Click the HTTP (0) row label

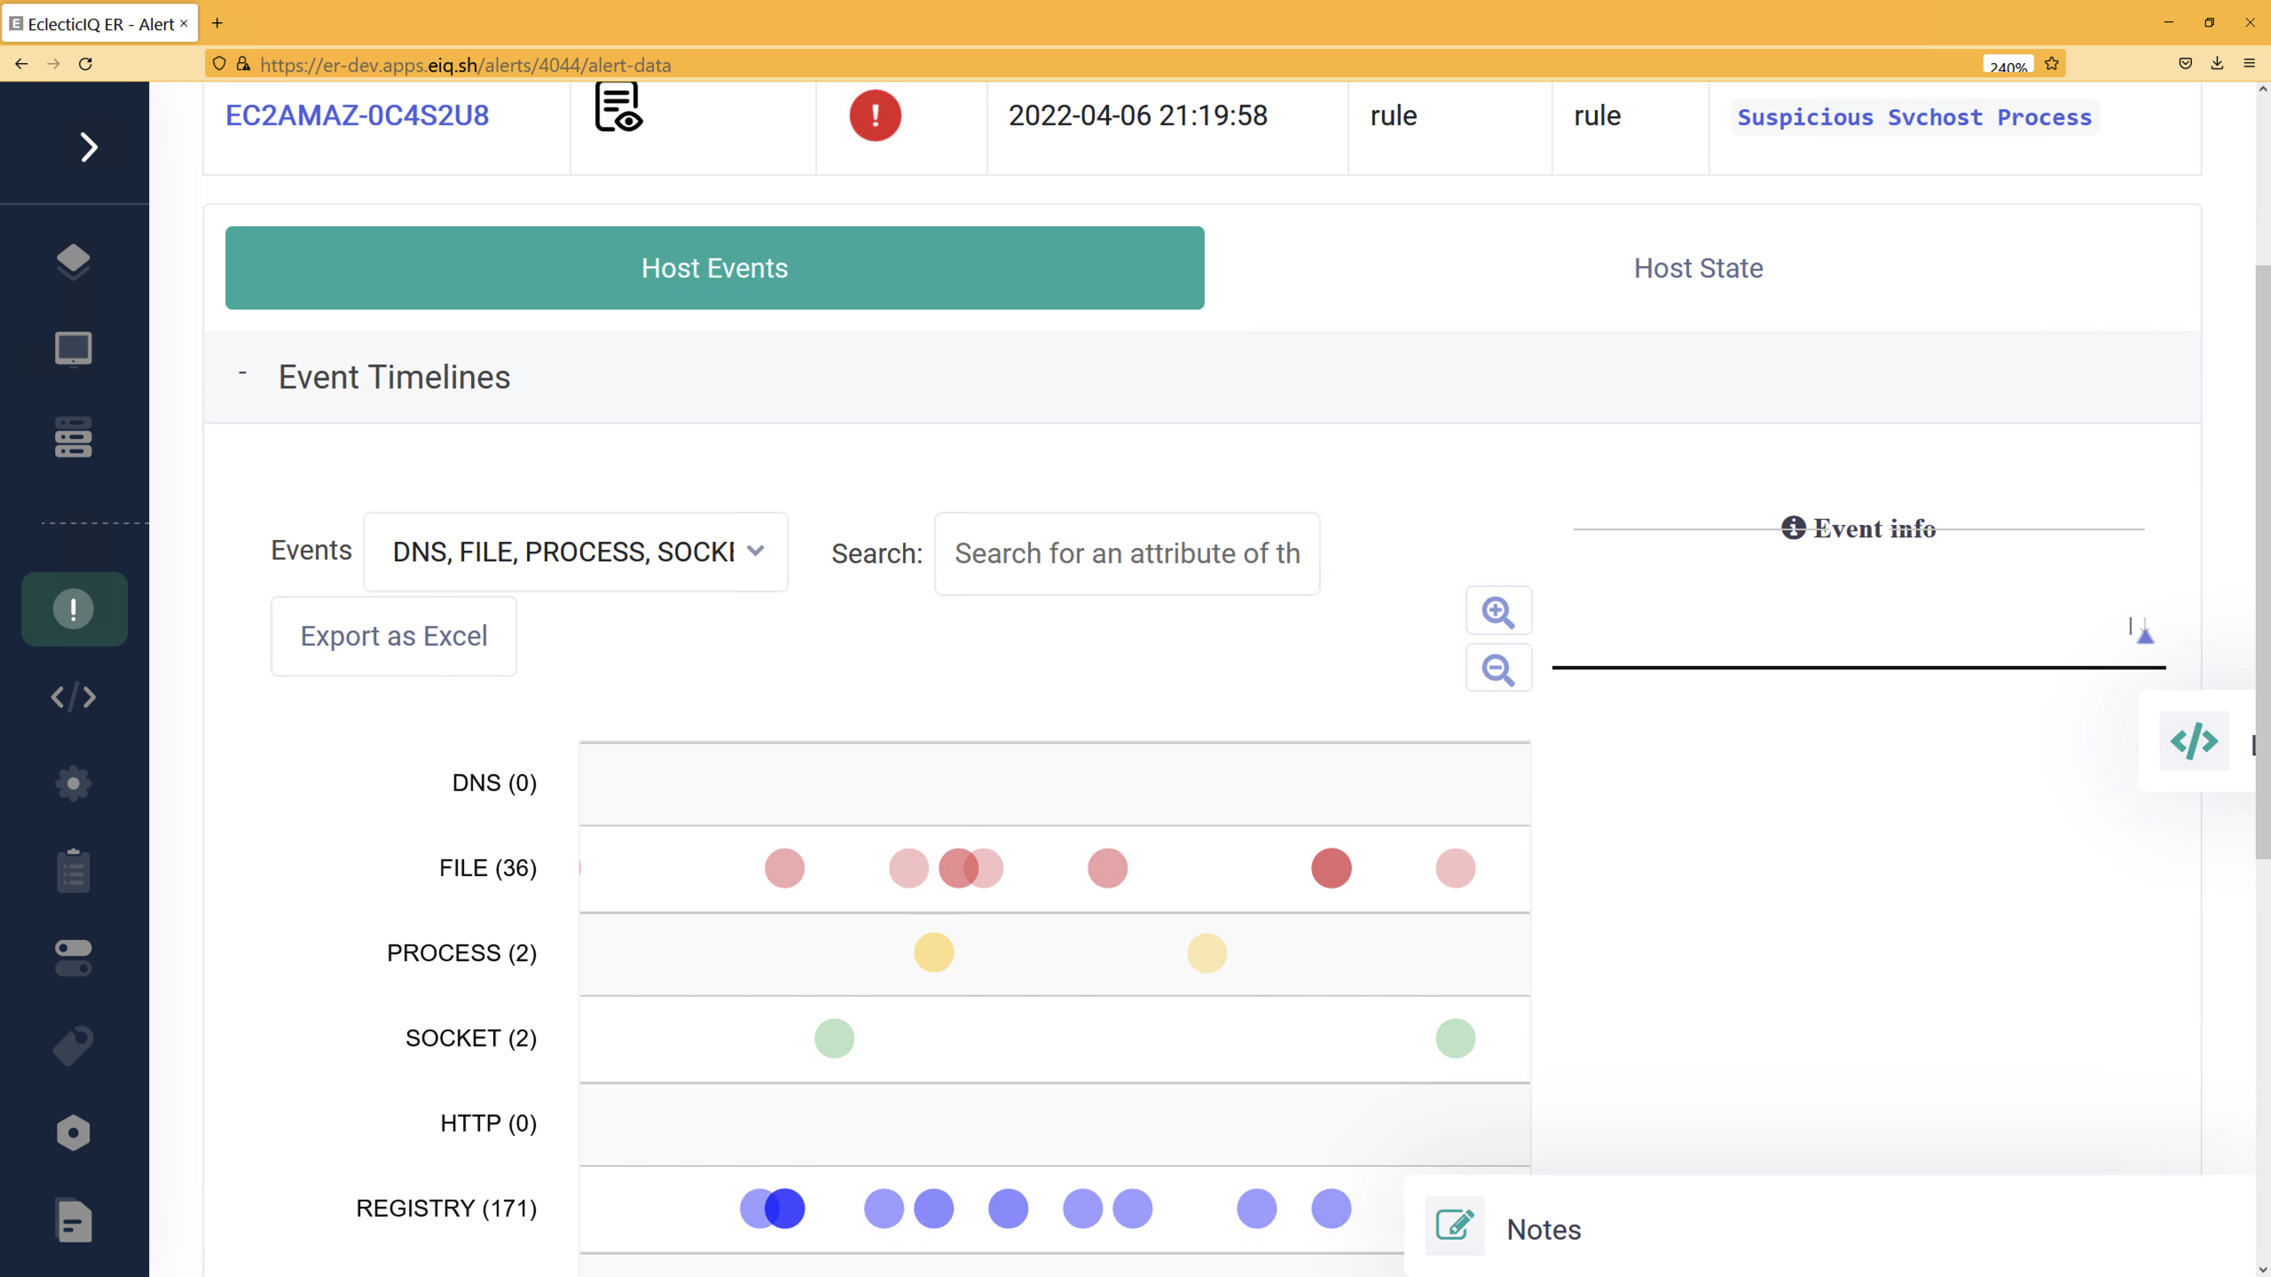pos(489,1124)
